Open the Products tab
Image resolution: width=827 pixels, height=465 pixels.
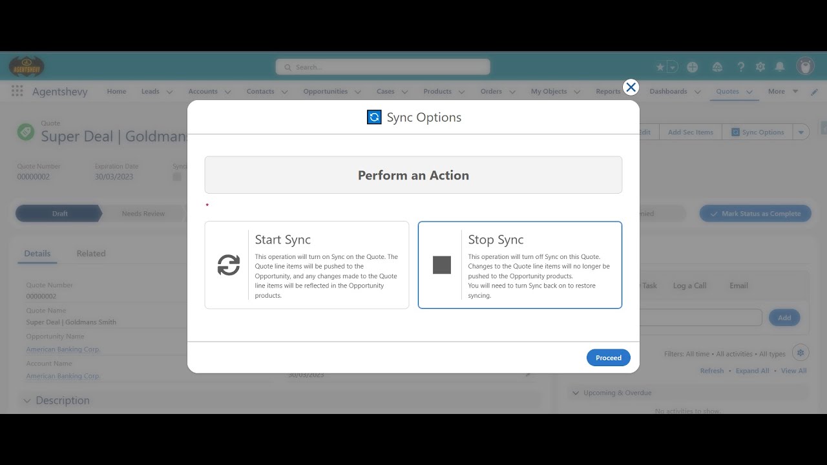pos(437,91)
